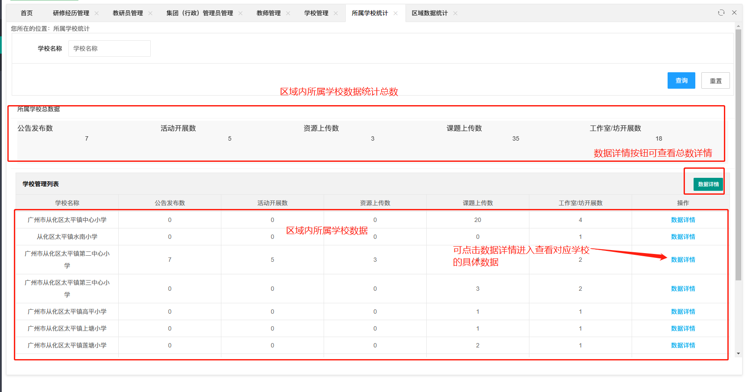The width and height of the screenshot is (746, 392).
Task: Click school name 广州市从化区太平镇高平小学
Action: (67, 312)
